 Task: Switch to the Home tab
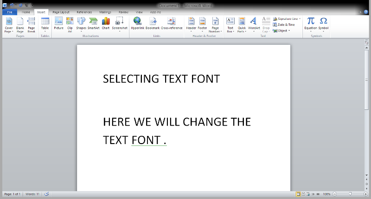(26, 12)
